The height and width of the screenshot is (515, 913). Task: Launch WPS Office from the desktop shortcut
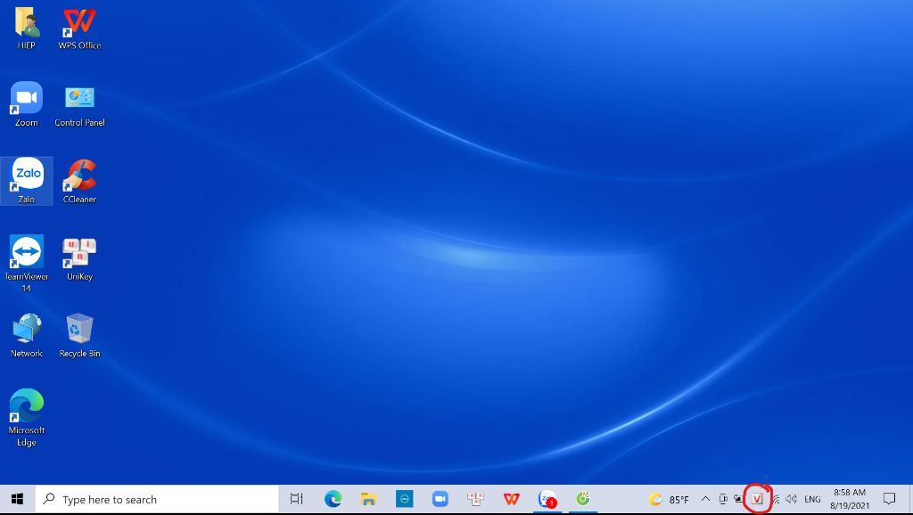pyautogui.click(x=79, y=27)
